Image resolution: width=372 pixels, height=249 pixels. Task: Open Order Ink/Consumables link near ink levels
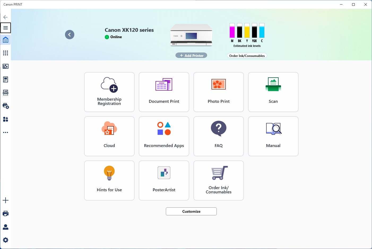tap(247, 55)
